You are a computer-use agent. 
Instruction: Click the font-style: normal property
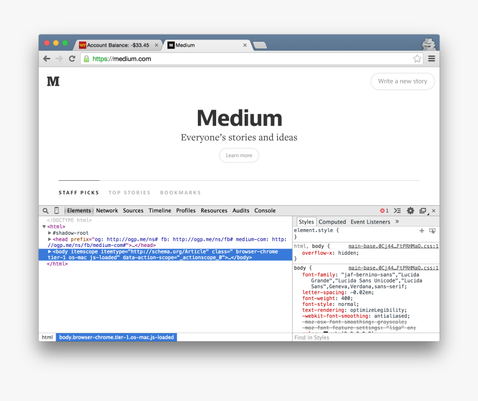331,304
